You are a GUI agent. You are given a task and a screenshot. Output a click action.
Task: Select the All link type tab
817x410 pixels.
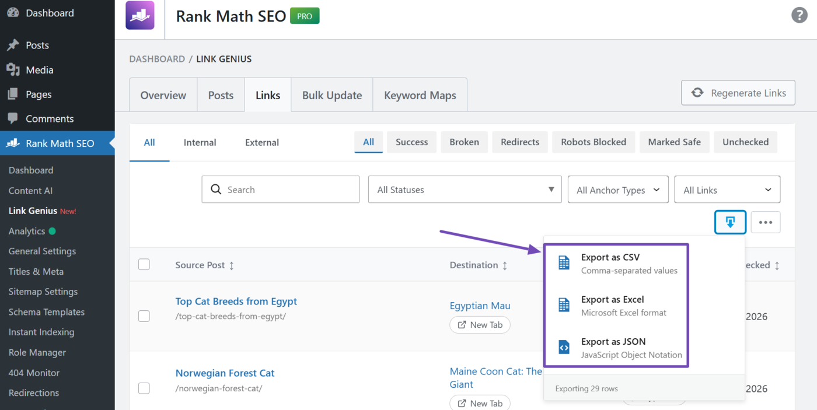tap(149, 142)
